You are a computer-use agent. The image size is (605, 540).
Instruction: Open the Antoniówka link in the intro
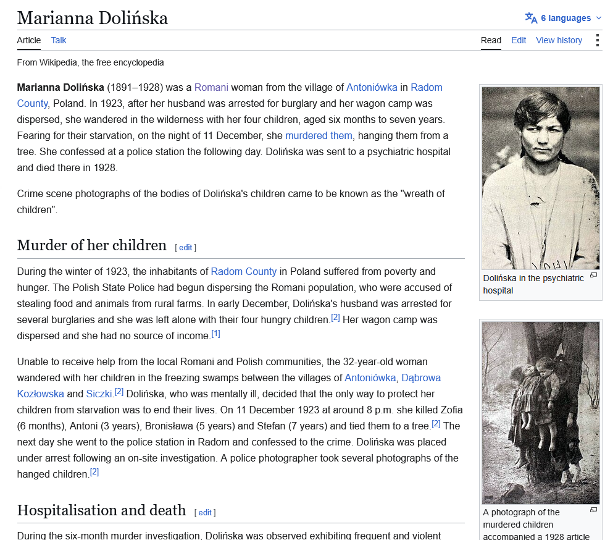click(x=372, y=87)
